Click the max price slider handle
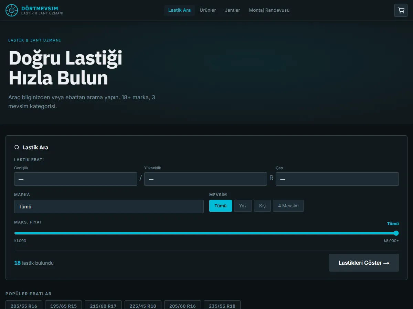This screenshot has width=413, height=309. tap(396, 233)
